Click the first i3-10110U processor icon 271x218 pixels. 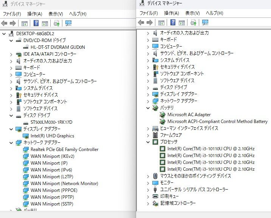pos(163,149)
